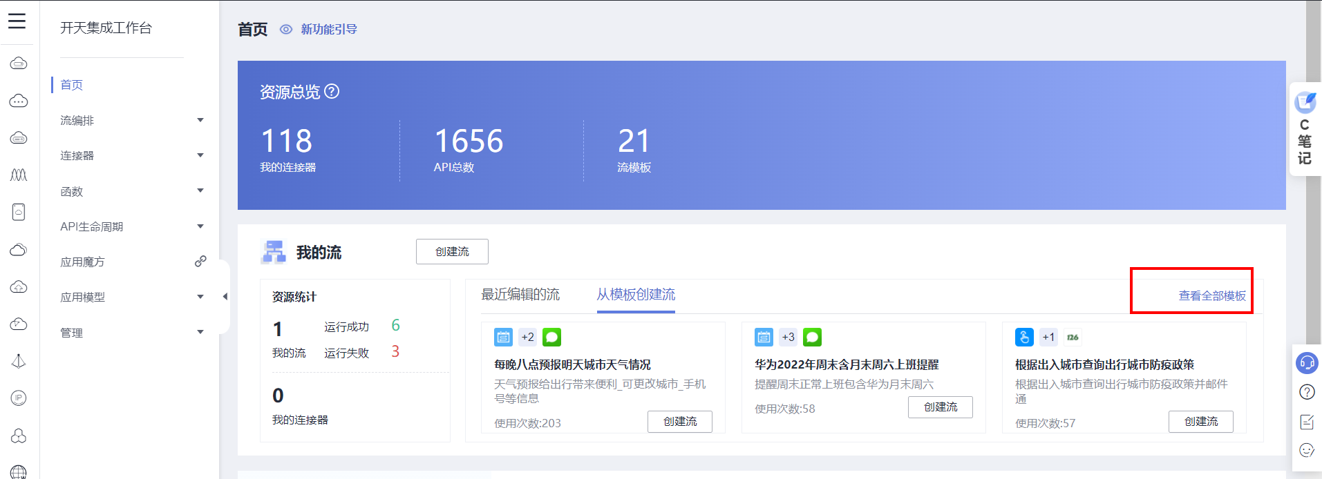Click the cloud icon with play arrow
Screen dimensions: 1322x479
click(19, 324)
